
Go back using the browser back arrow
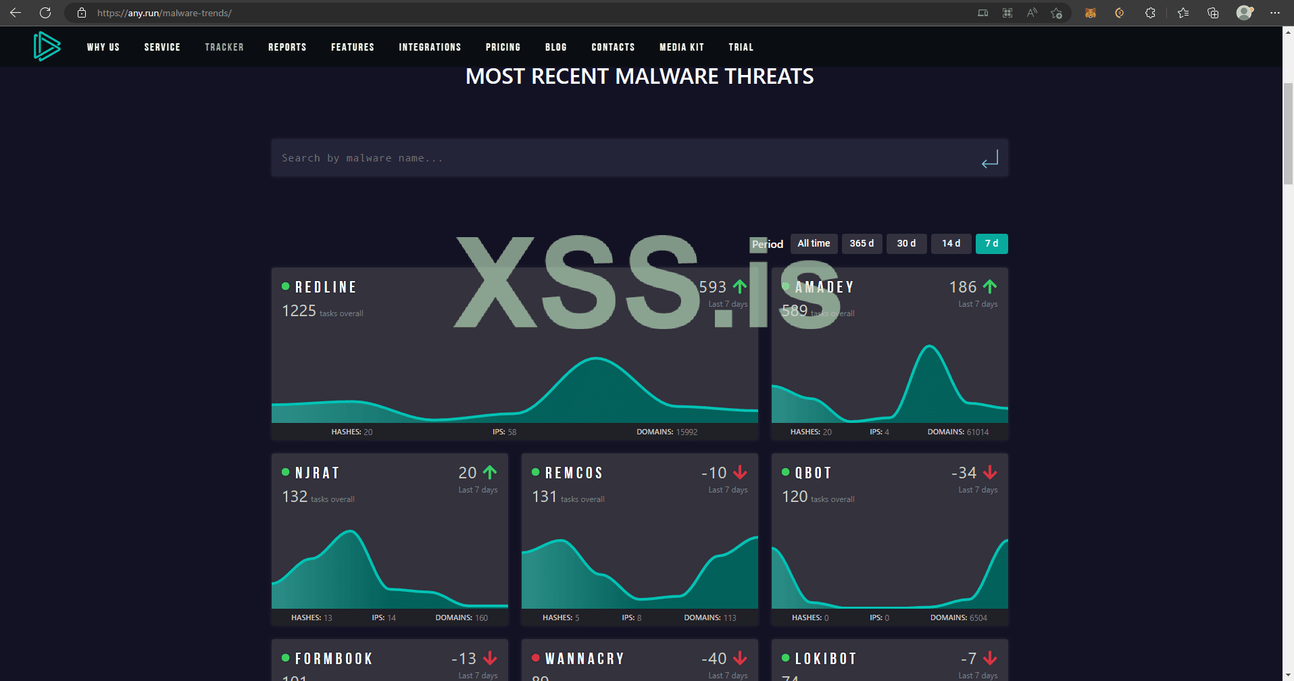tap(16, 13)
